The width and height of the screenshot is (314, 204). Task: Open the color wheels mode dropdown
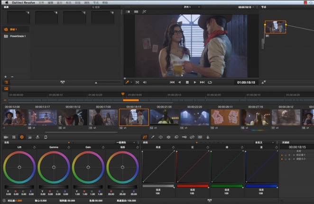(126, 142)
